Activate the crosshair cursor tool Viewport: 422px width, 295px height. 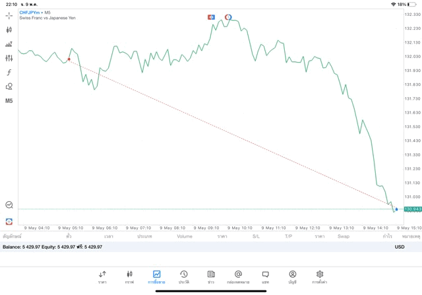coord(9,15)
